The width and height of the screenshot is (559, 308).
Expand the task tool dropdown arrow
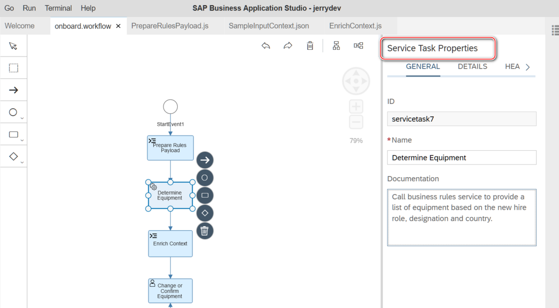coord(22,141)
